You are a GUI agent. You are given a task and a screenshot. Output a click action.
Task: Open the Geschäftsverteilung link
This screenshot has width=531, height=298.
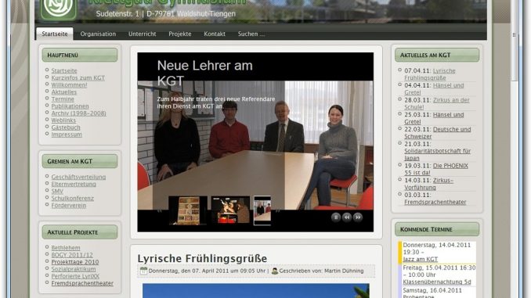78,177
